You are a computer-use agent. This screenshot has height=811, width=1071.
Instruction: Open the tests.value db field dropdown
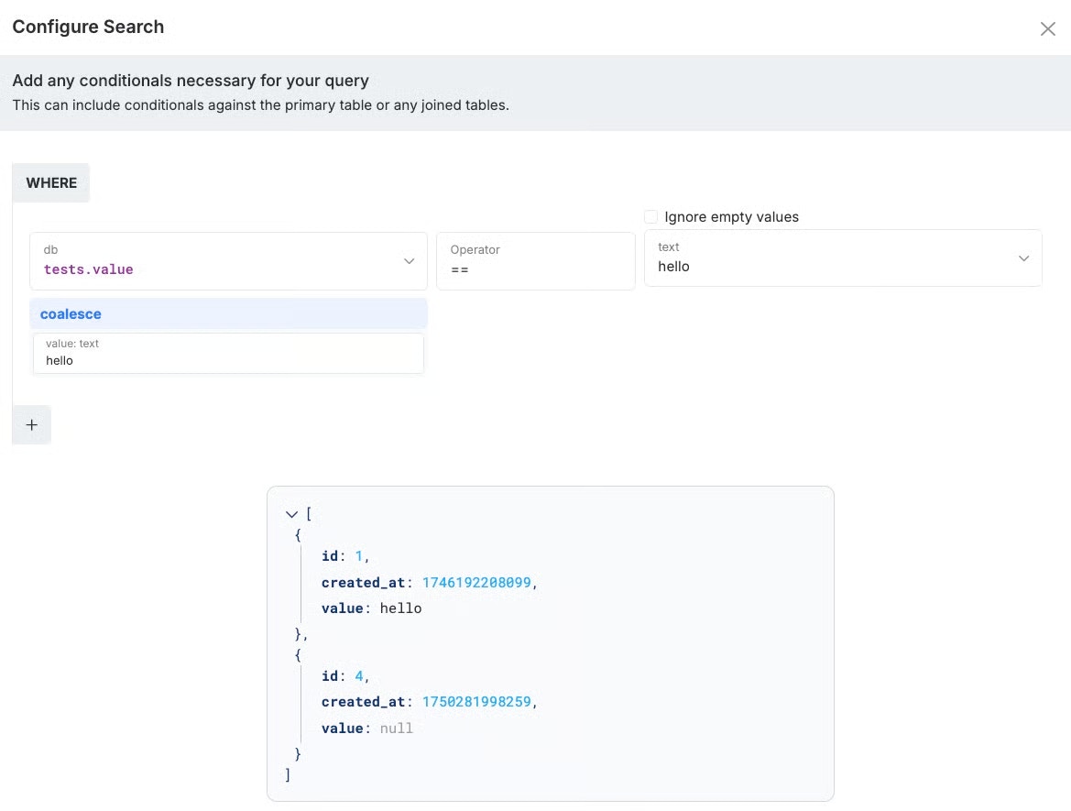(x=220, y=261)
